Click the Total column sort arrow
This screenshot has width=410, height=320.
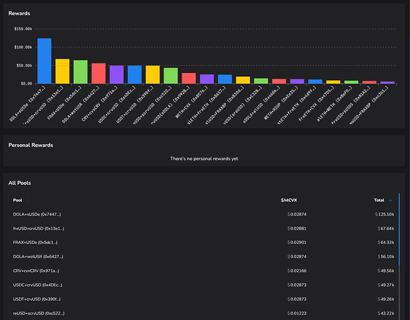point(390,200)
